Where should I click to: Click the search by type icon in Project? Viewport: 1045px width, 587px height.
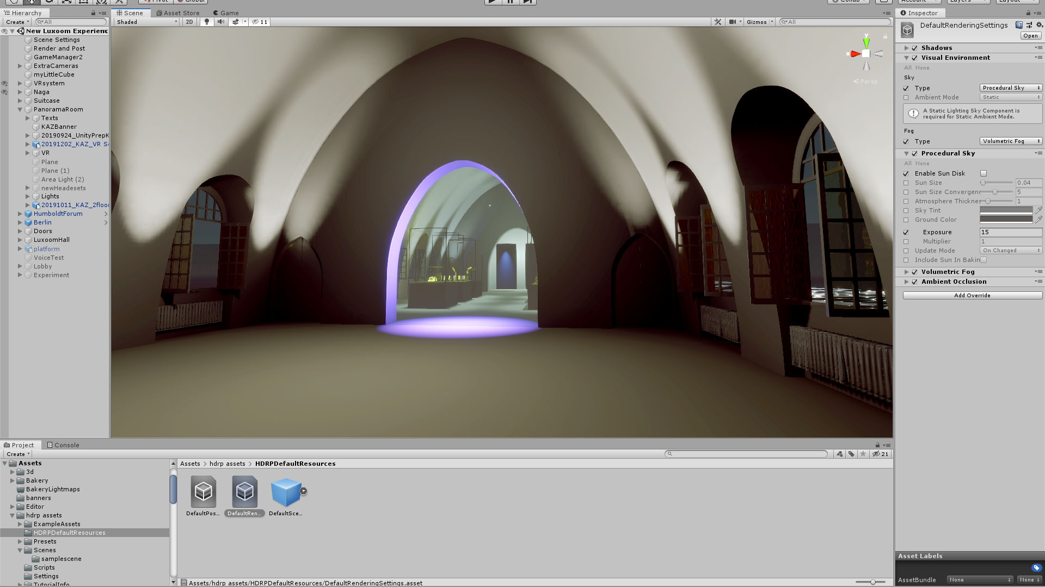(x=840, y=454)
